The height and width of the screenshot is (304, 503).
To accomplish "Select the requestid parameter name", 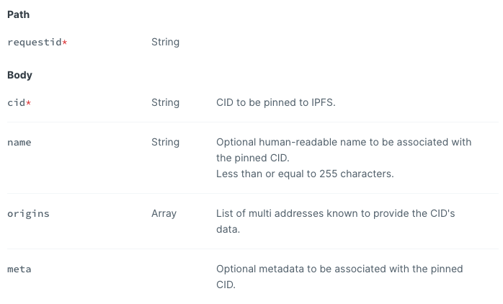I will click(35, 42).
